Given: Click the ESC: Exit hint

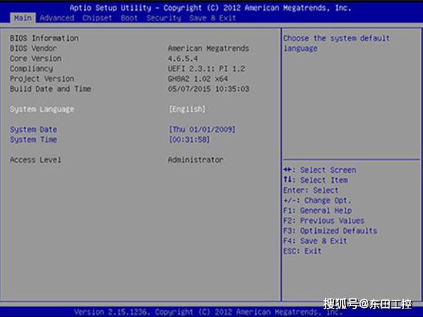Looking at the screenshot, I should click(302, 251).
